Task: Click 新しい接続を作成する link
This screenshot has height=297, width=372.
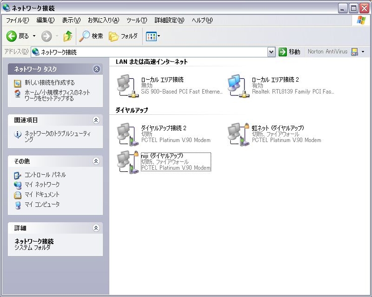Action: pyautogui.click(x=50, y=83)
